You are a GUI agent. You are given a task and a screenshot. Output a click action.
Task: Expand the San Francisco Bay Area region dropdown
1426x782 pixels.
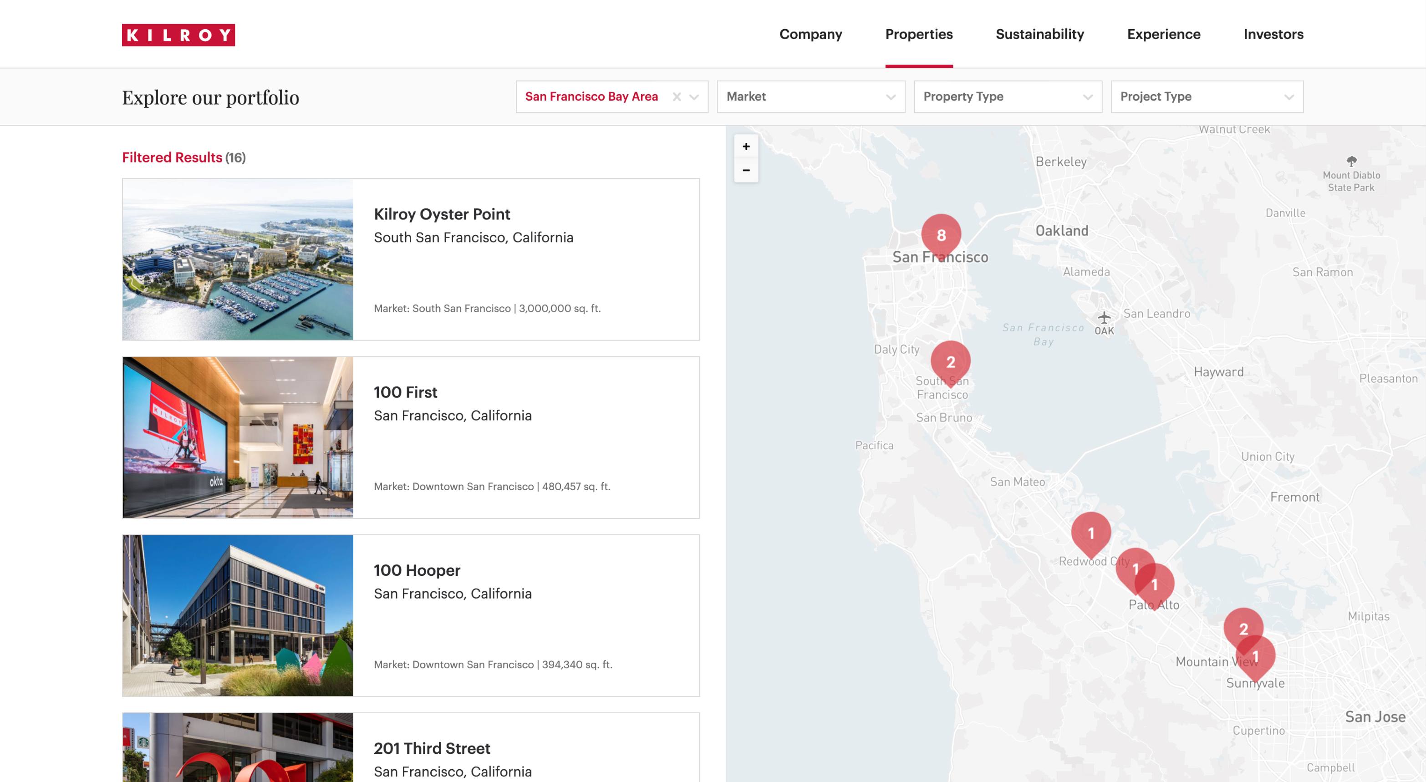coord(694,97)
